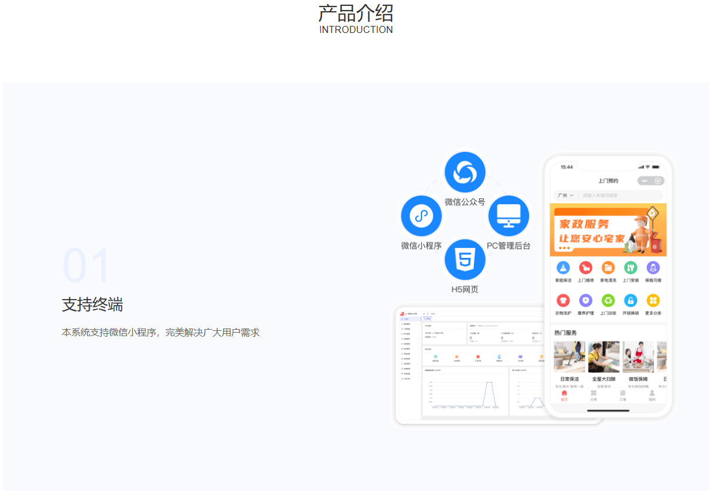The image size is (711, 491).
Task: Tap the 上门安装 installation icon
Action: pyautogui.click(x=630, y=268)
